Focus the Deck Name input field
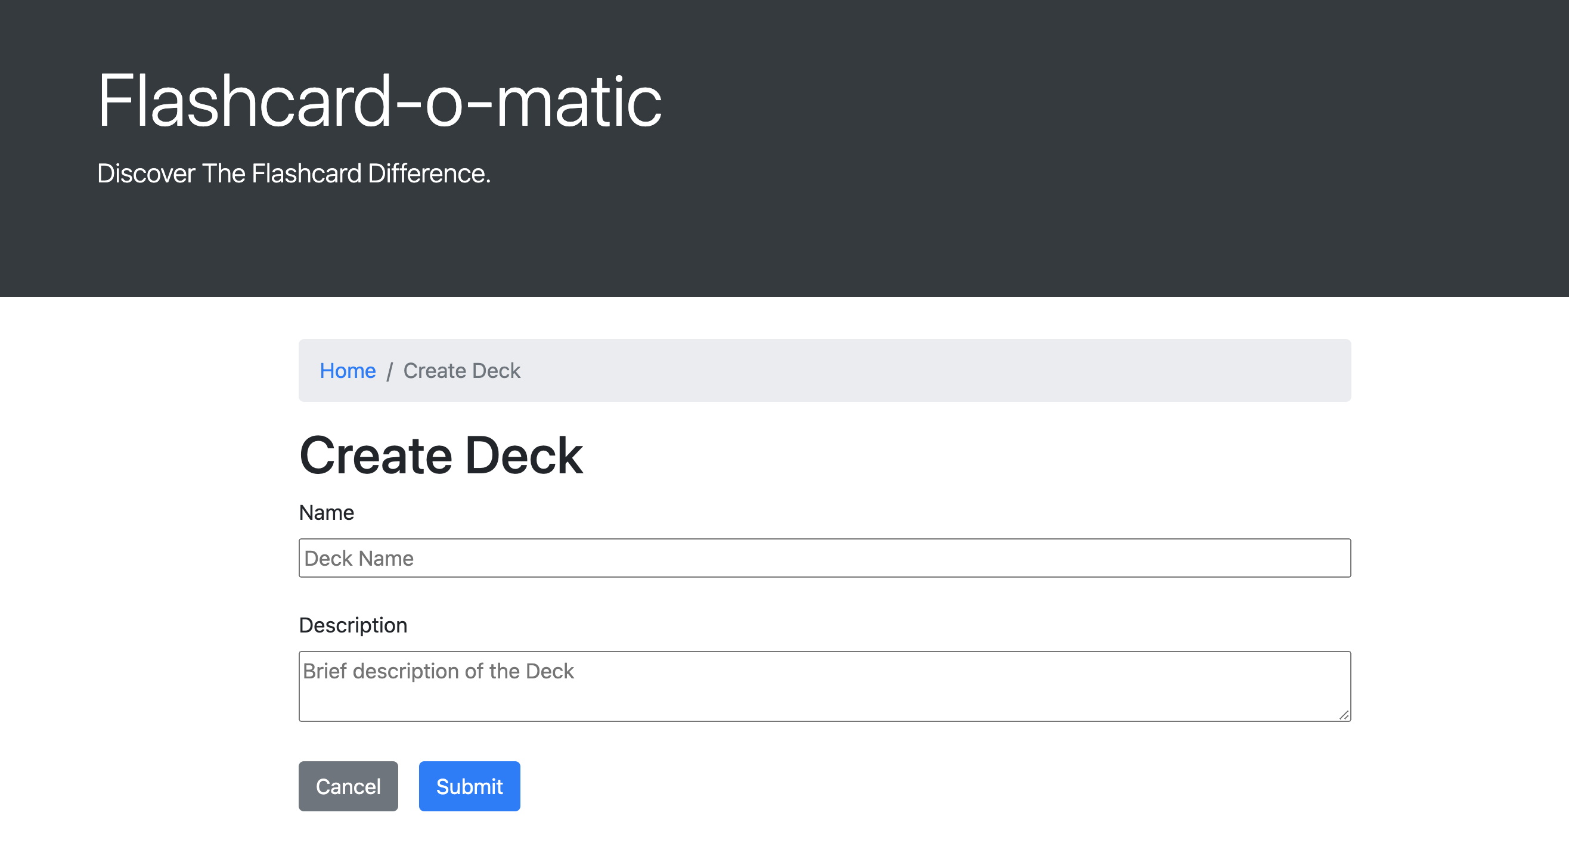This screenshot has width=1569, height=862. click(824, 557)
